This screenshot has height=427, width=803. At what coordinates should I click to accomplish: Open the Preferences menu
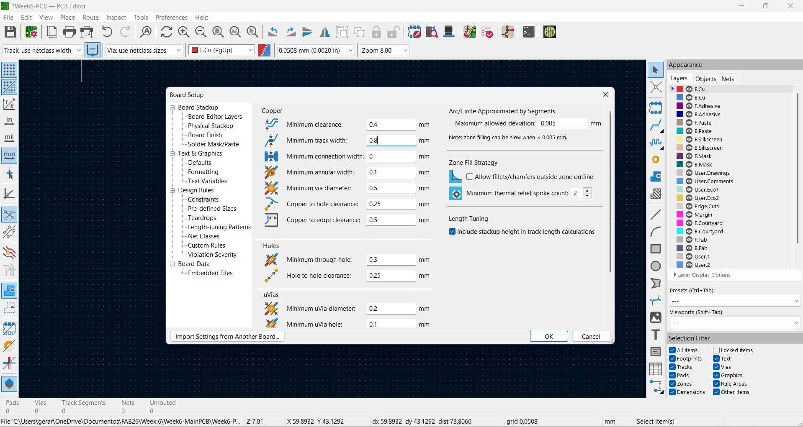171,18
